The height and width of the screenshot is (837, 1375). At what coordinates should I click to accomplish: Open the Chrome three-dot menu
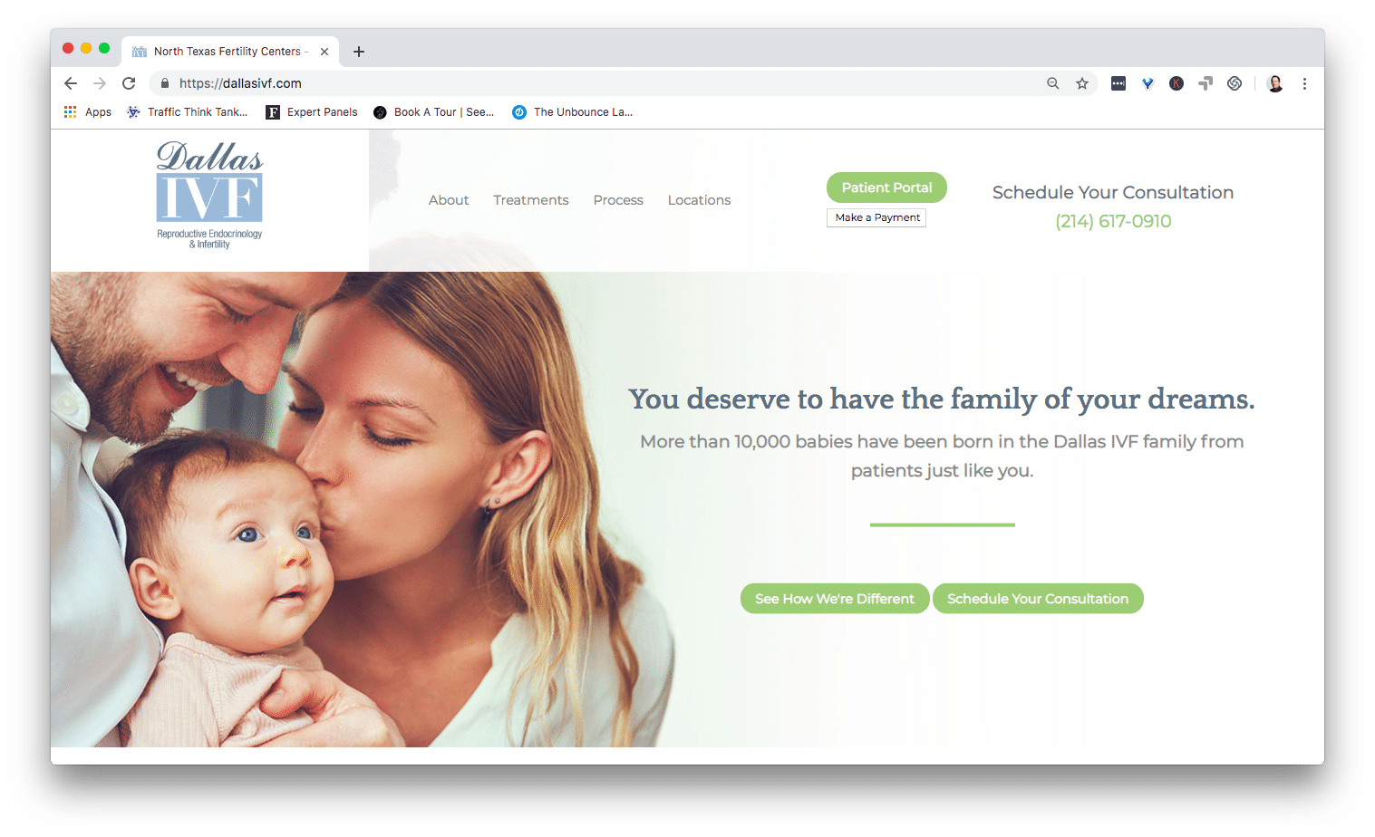coord(1304,83)
